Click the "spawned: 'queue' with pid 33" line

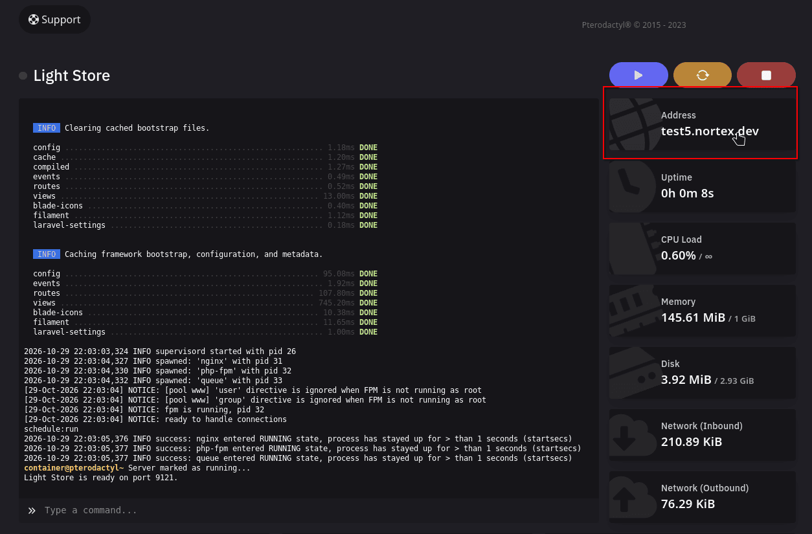pos(153,381)
